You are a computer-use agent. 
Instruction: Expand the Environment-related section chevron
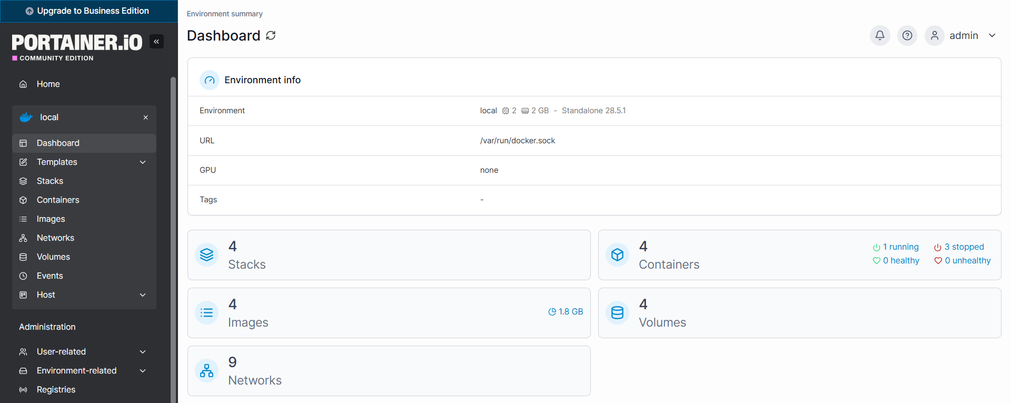[x=143, y=371]
